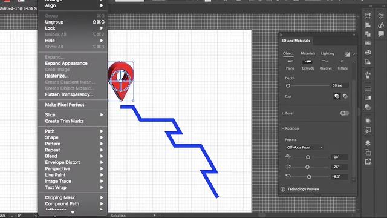The height and width of the screenshot is (218, 387).
Task: Open the Blend submenu
Action: point(73,156)
